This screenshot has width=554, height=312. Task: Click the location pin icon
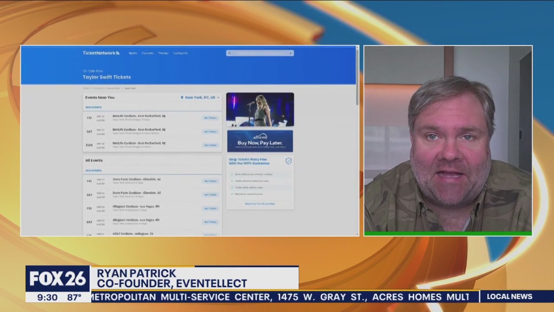click(182, 98)
